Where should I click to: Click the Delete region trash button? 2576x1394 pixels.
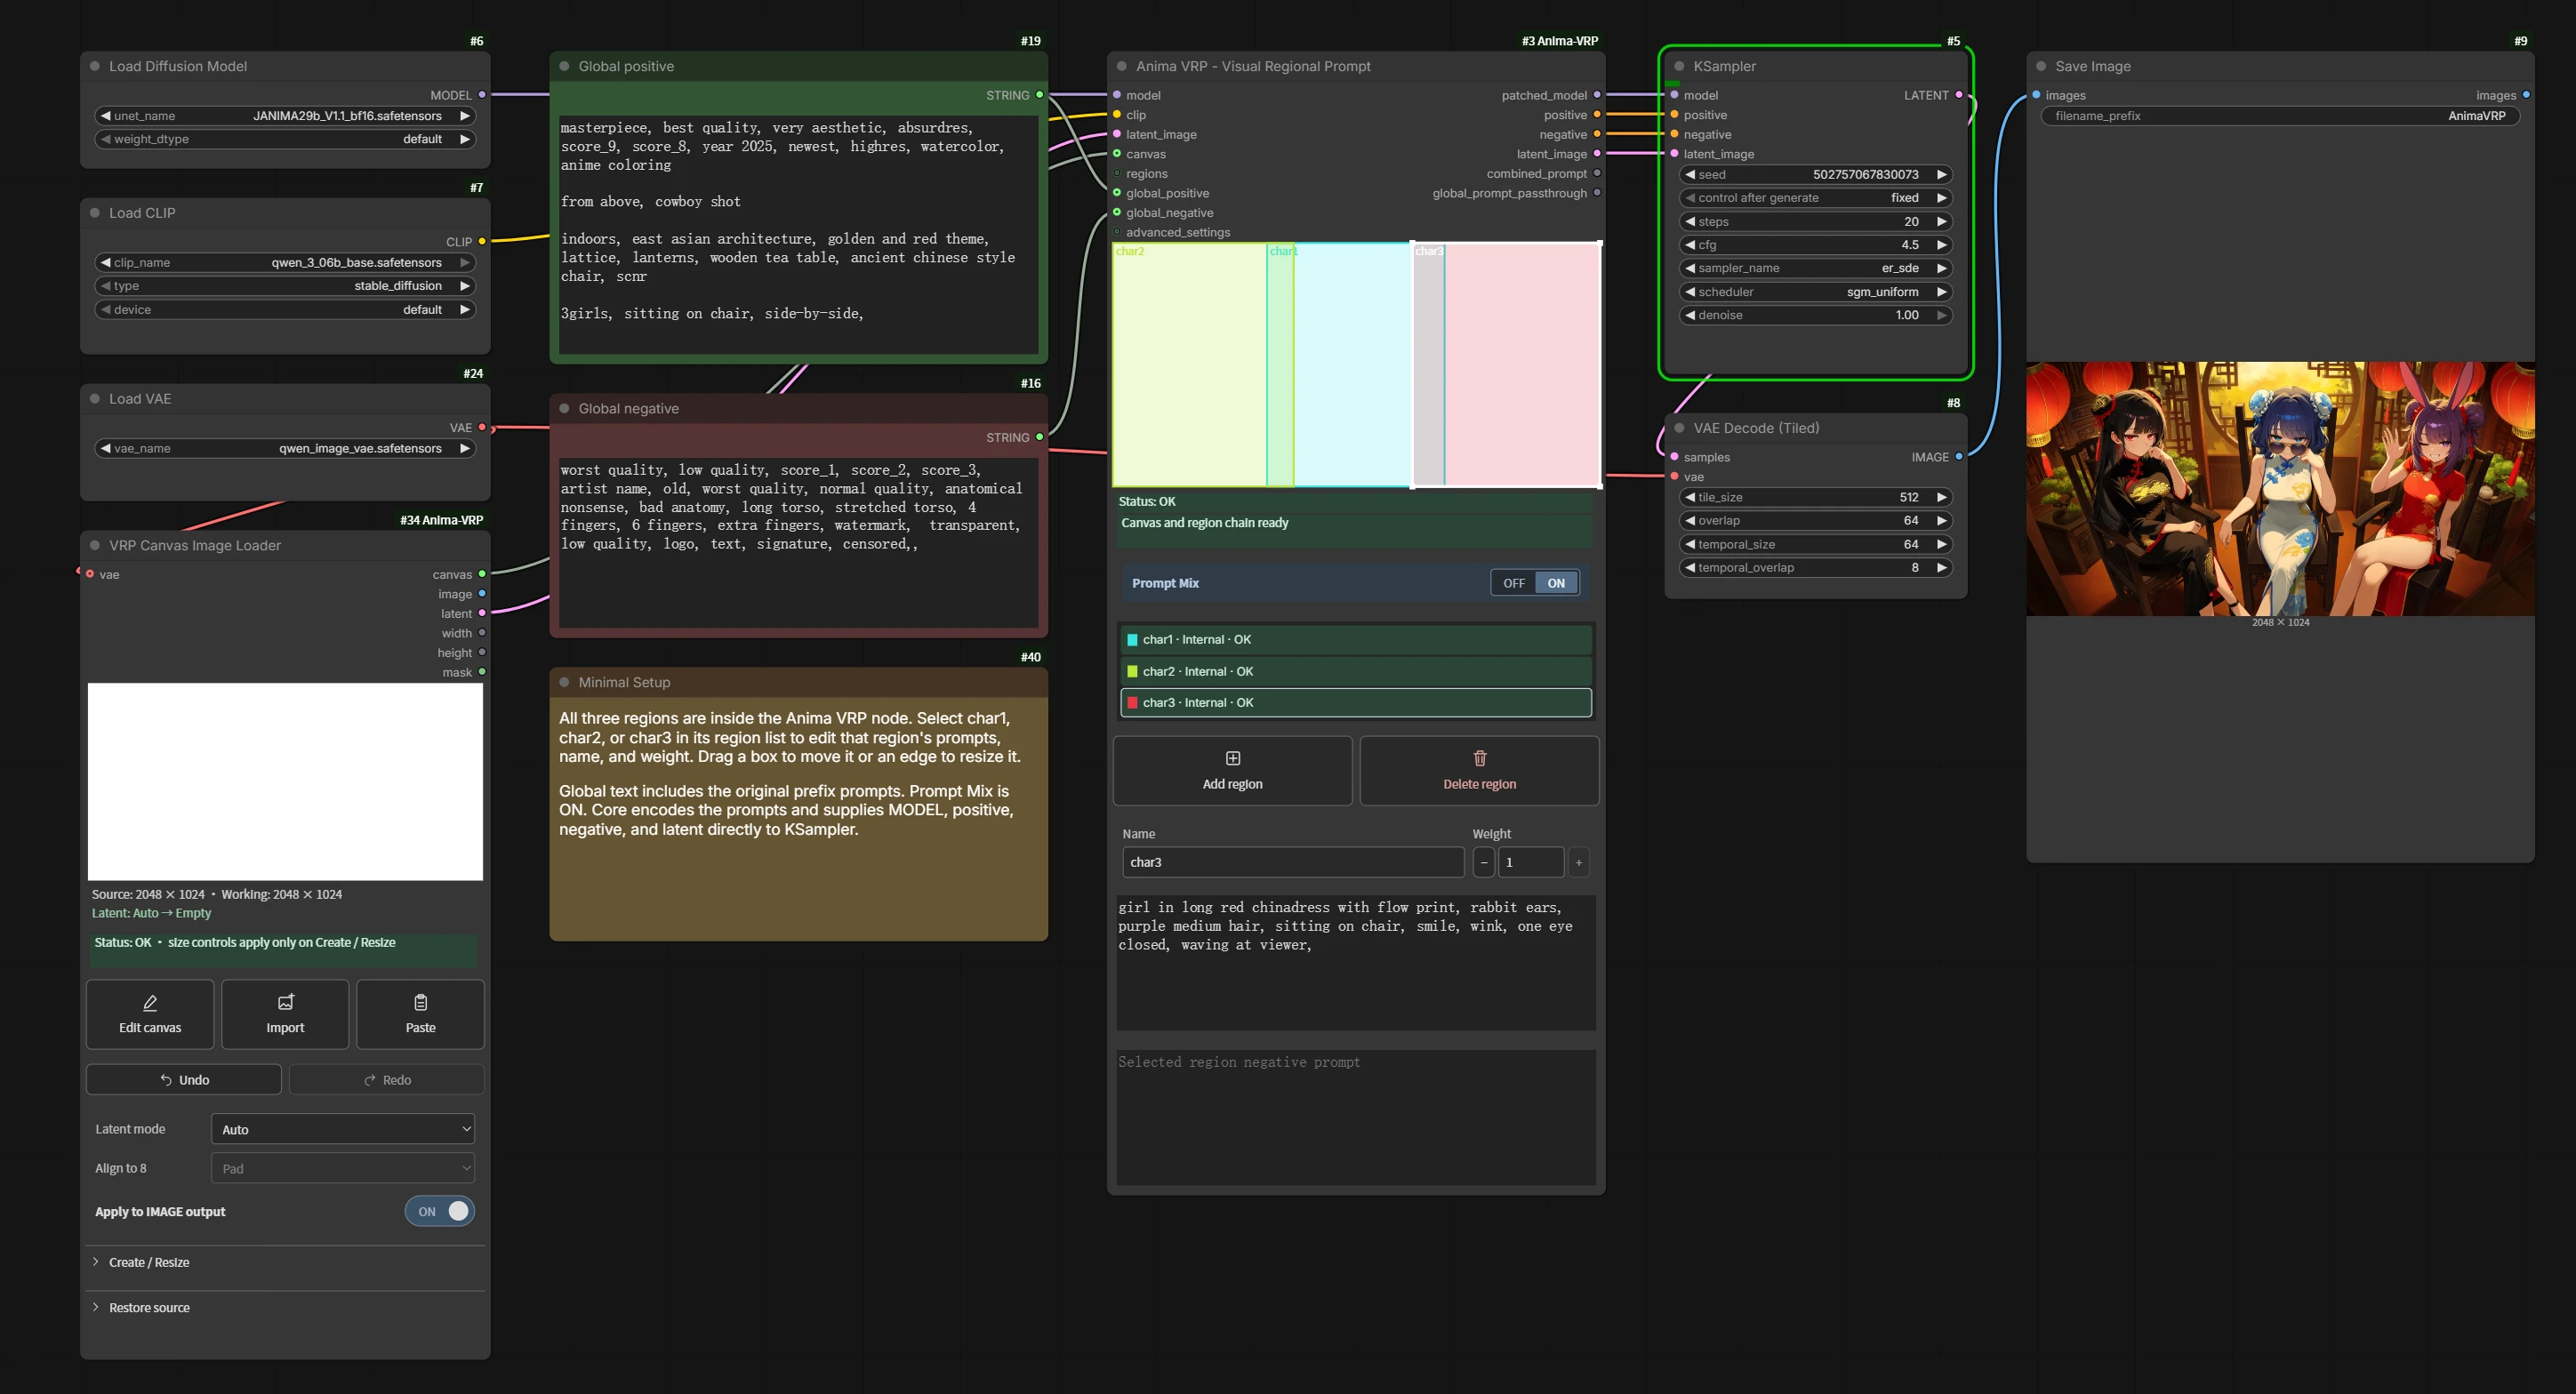(1479, 771)
